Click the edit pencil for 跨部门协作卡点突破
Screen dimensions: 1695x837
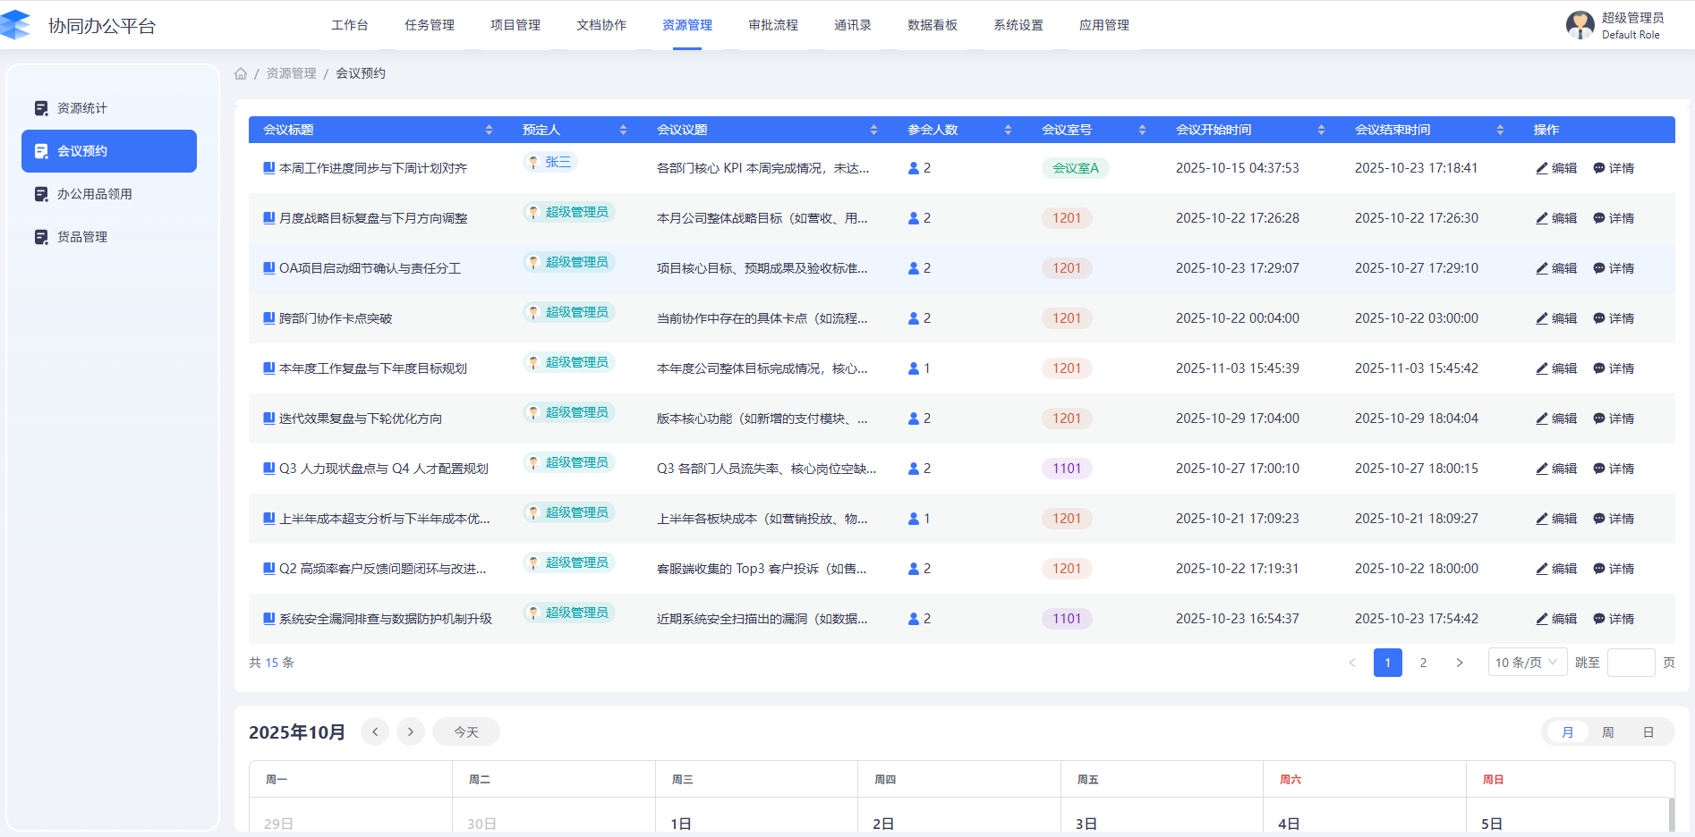coord(1542,318)
